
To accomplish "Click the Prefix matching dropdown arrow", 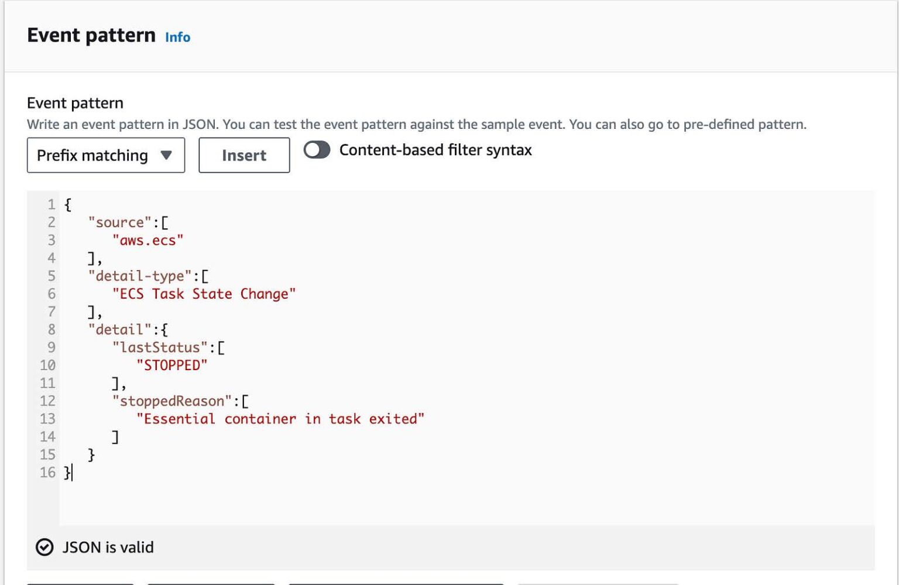I will click(166, 155).
